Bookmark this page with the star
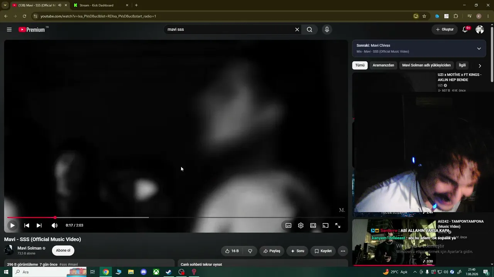This screenshot has height=277, width=494. [424, 16]
